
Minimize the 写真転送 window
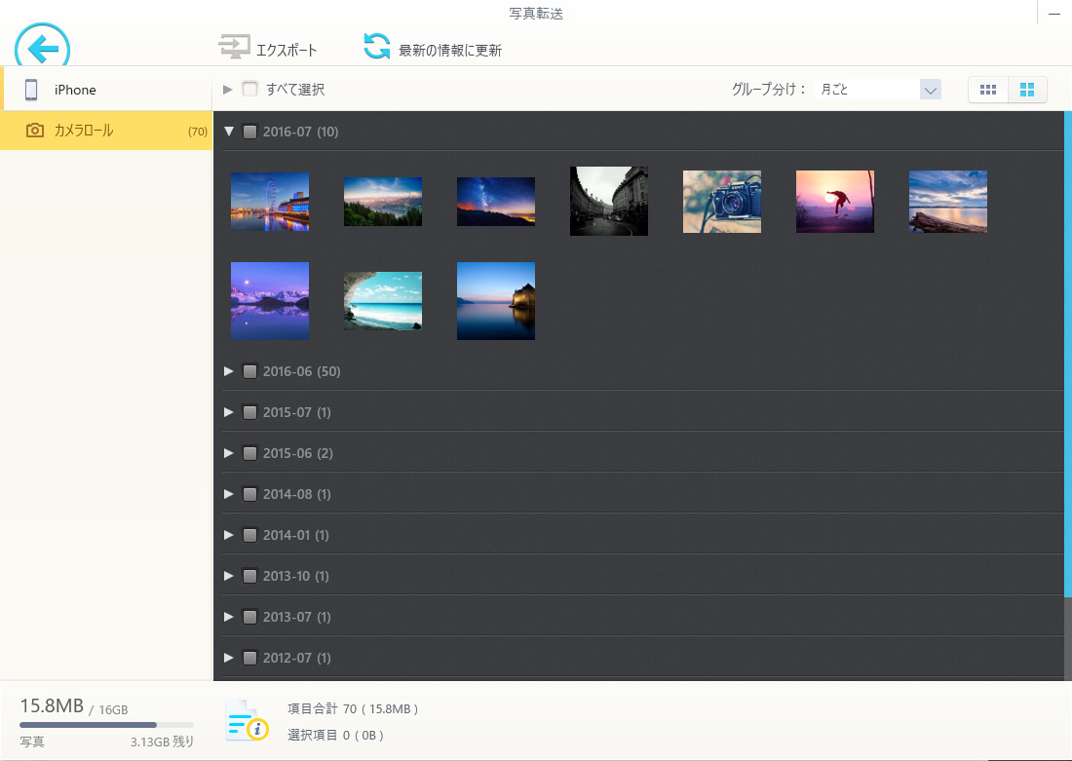click(1053, 14)
